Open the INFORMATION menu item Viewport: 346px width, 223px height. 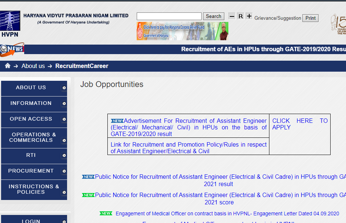coord(34,104)
